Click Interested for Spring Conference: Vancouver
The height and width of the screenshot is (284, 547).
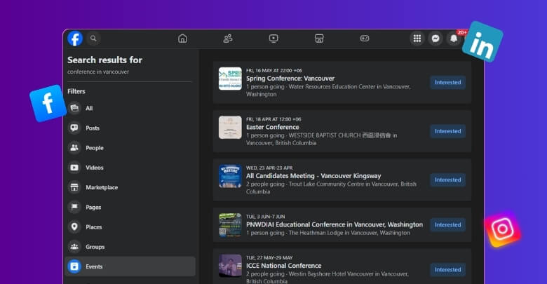coord(447,82)
